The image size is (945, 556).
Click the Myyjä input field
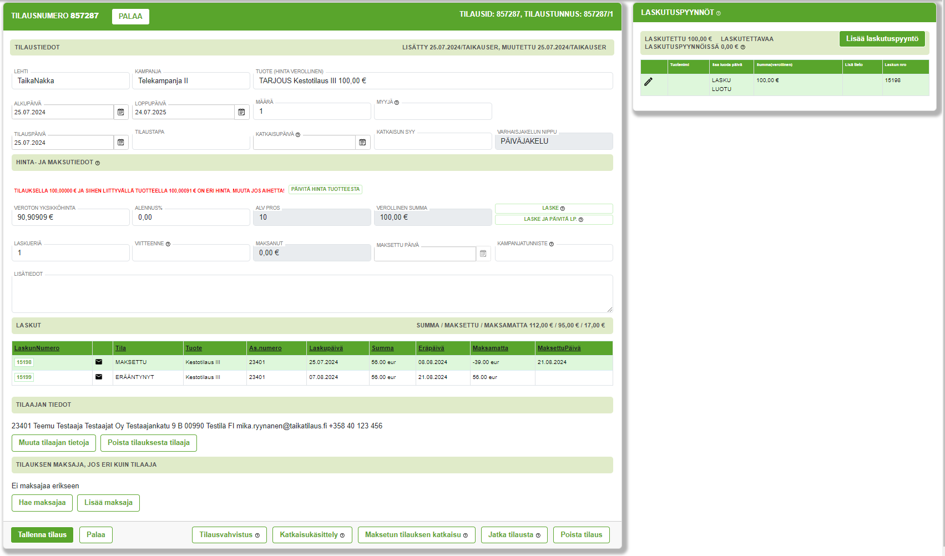(433, 112)
